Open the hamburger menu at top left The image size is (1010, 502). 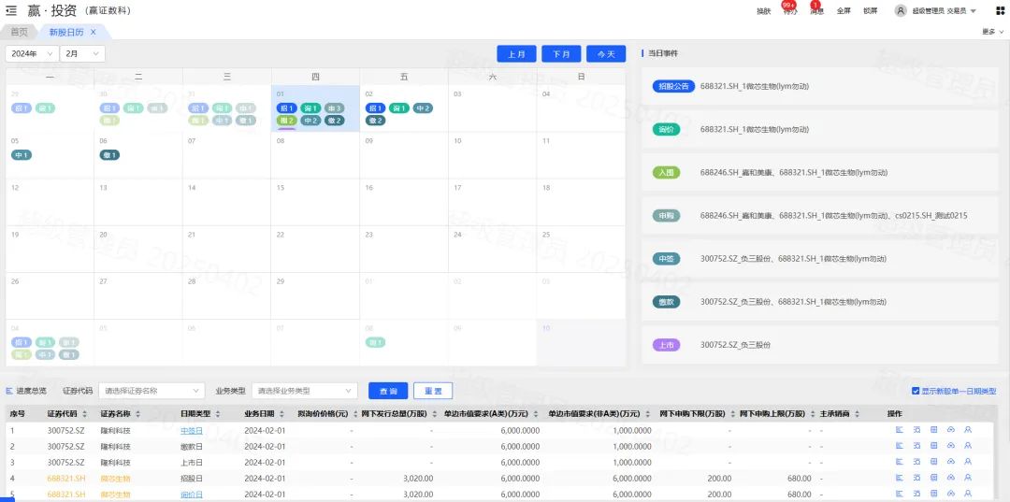click(x=11, y=10)
